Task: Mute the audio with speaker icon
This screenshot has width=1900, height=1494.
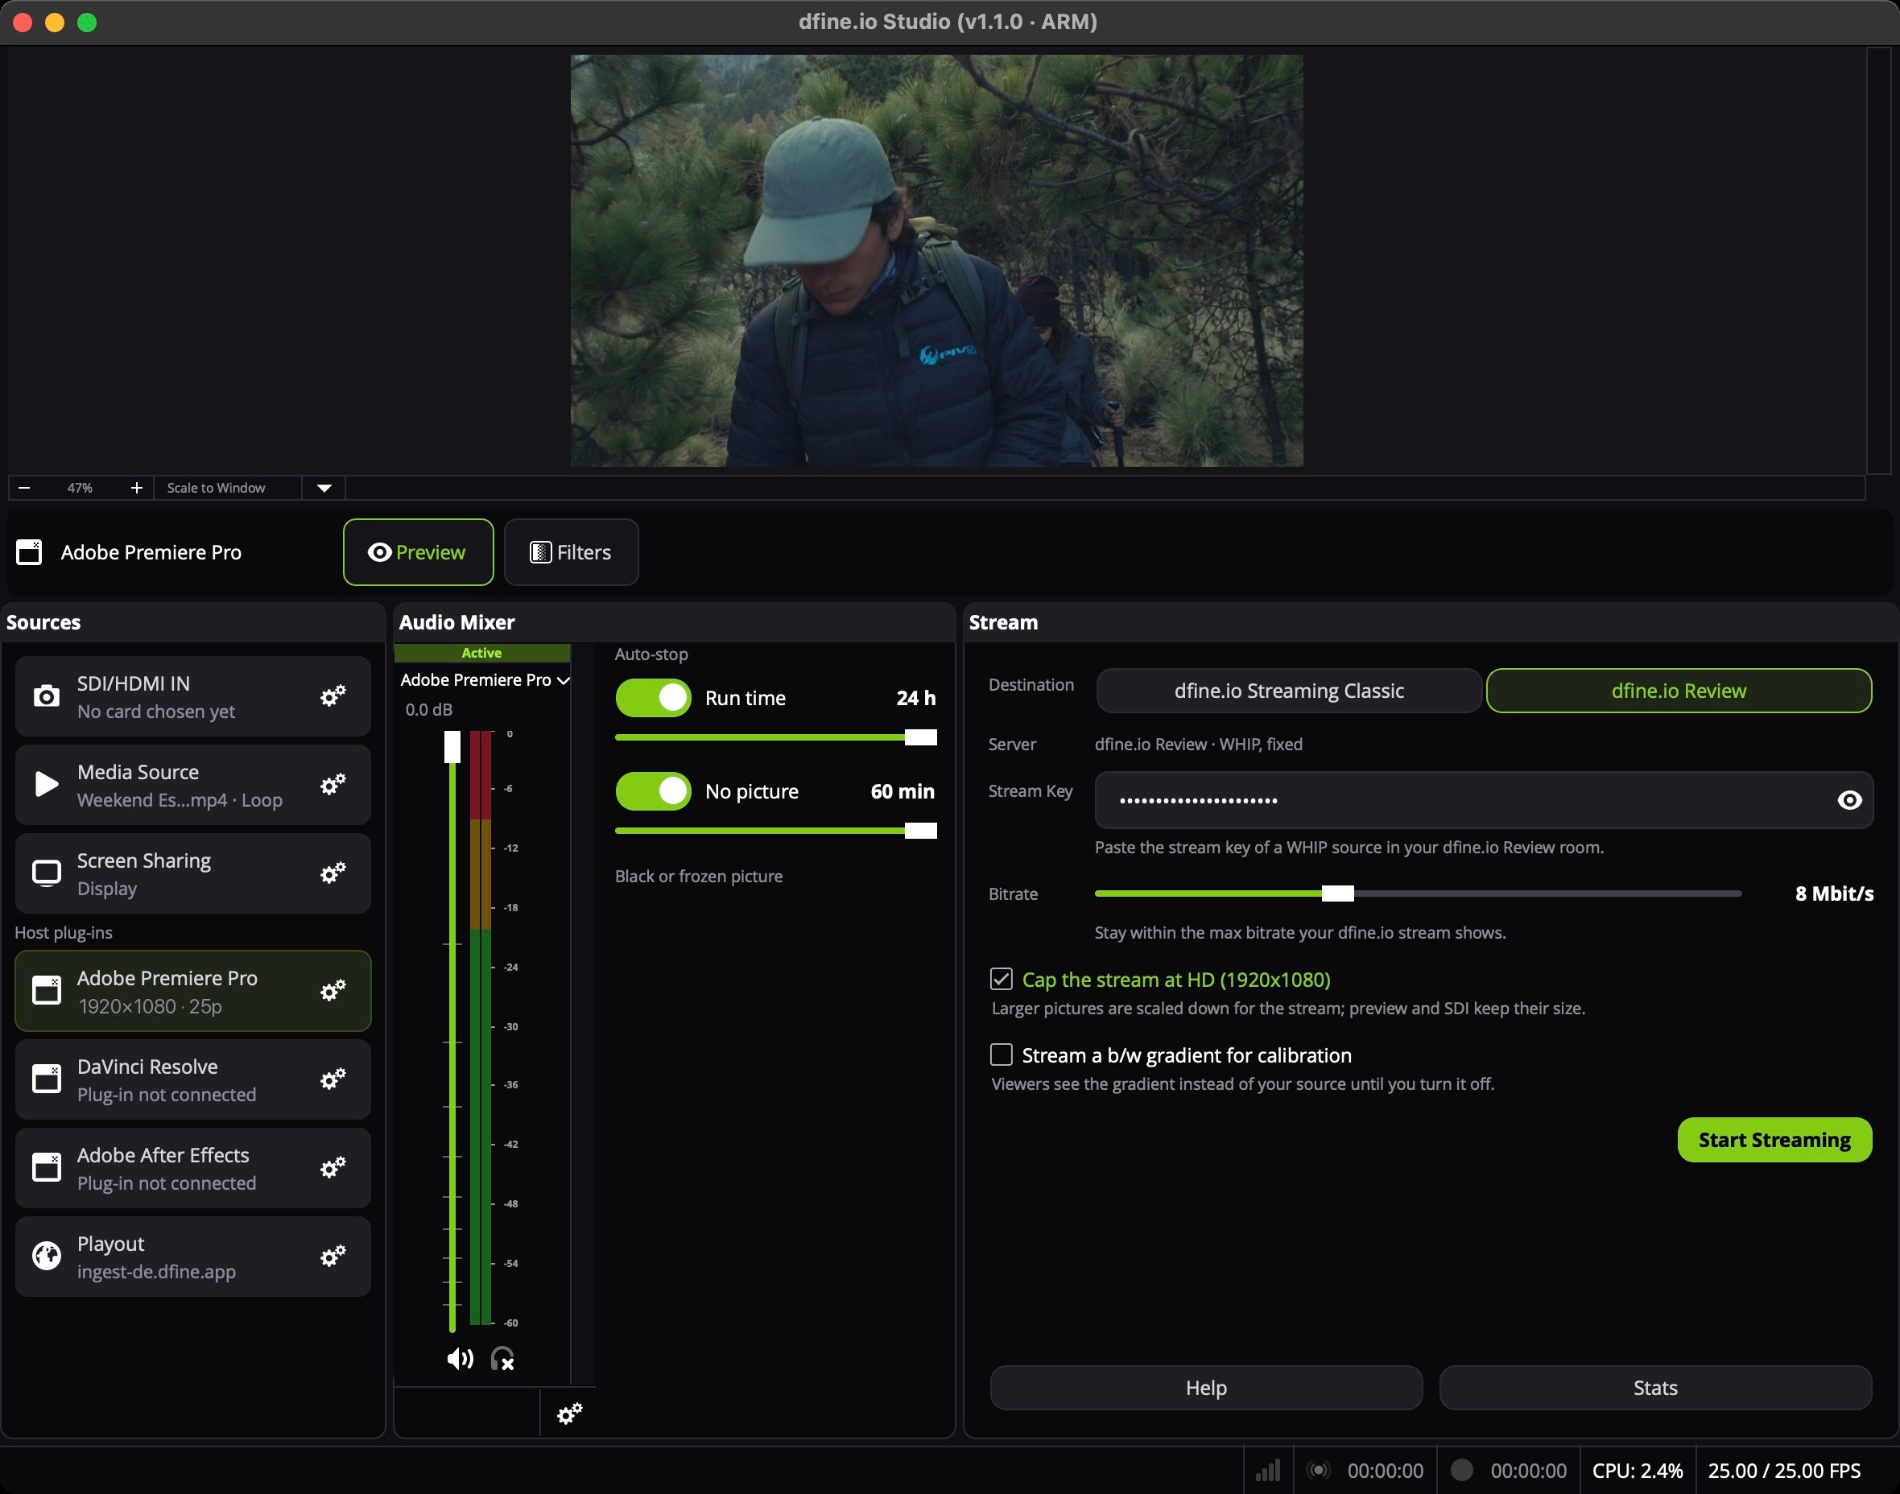Action: [x=461, y=1359]
